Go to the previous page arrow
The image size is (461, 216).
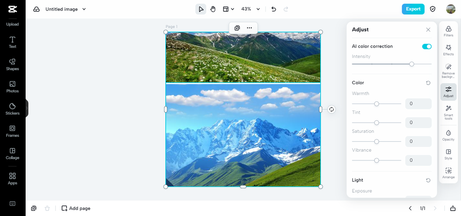[410, 208]
